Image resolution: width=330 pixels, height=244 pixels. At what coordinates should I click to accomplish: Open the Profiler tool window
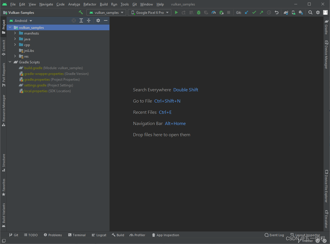(x=137, y=235)
